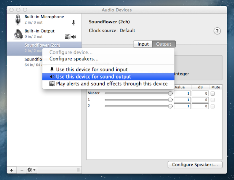Toggle the Master channel Mute checkbox
Image resolution: width=234 pixels, height=180 pixels.
click(x=213, y=93)
